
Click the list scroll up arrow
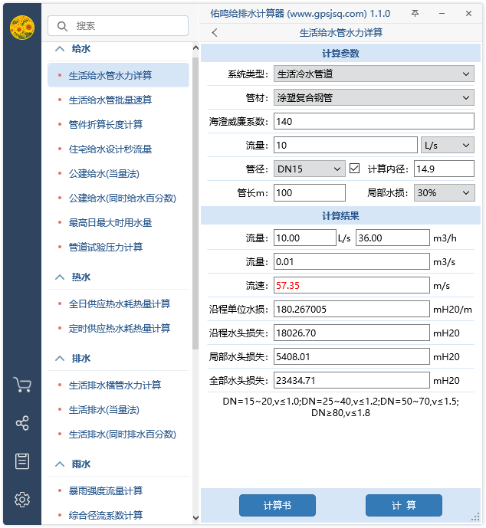pos(195,48)
